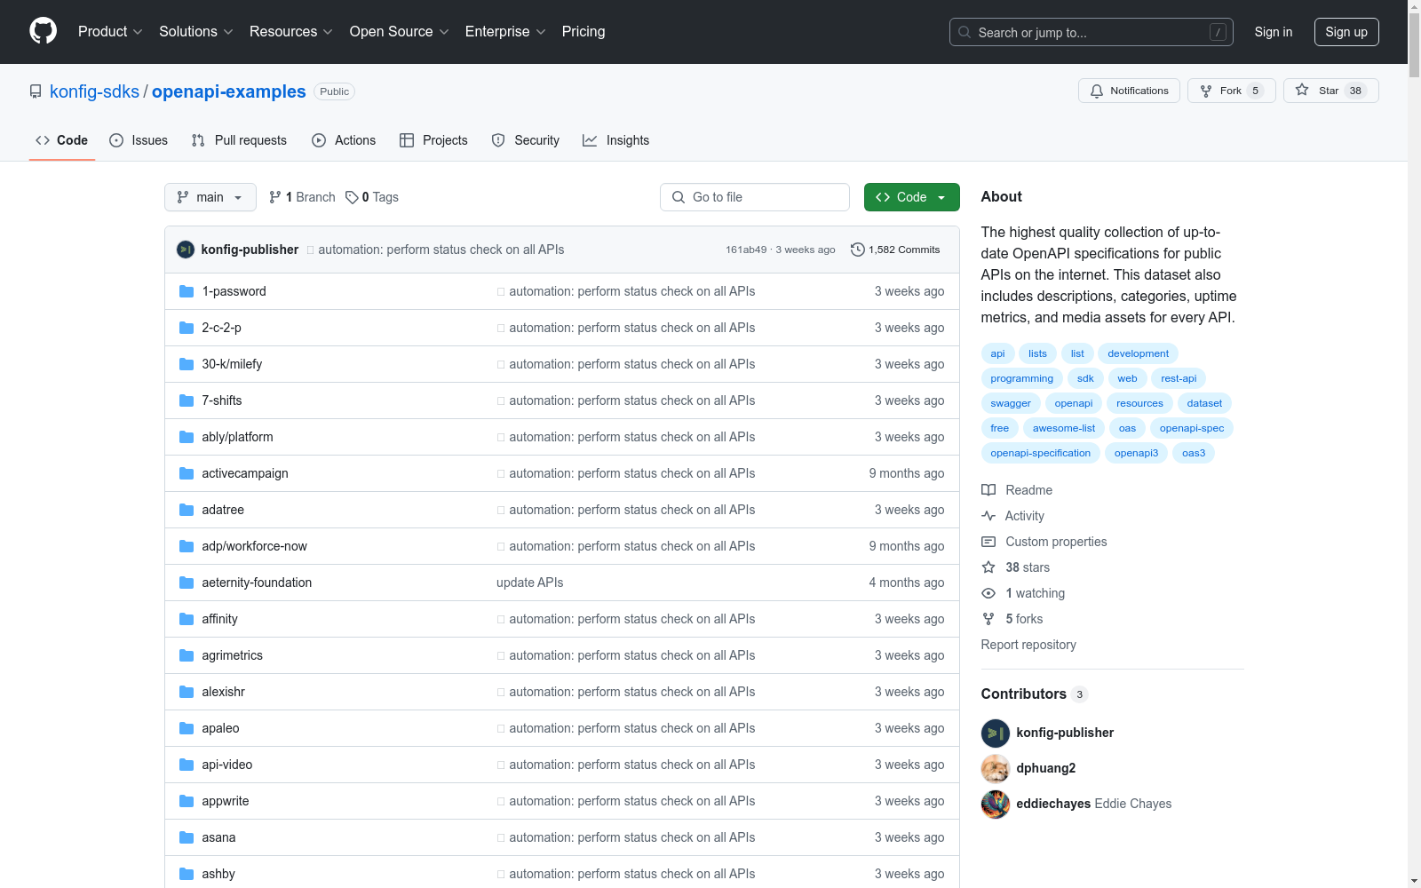This screenshot has height=888, width=1421.
Task: Open the 30-k/milefy folder
Action: pos(232,364)
